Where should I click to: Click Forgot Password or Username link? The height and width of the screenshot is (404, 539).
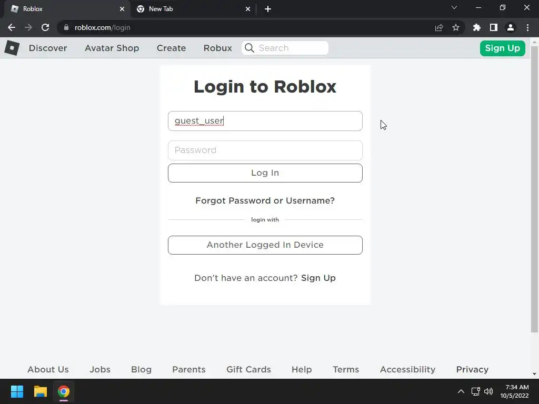(x=265, y=200)
